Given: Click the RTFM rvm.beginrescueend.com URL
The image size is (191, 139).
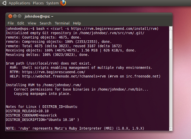Looking at the screenshot, I should coord(53,72).
